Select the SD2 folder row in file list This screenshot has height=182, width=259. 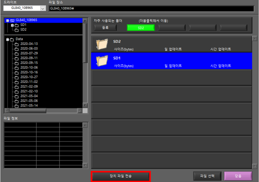tap(171, 44)
